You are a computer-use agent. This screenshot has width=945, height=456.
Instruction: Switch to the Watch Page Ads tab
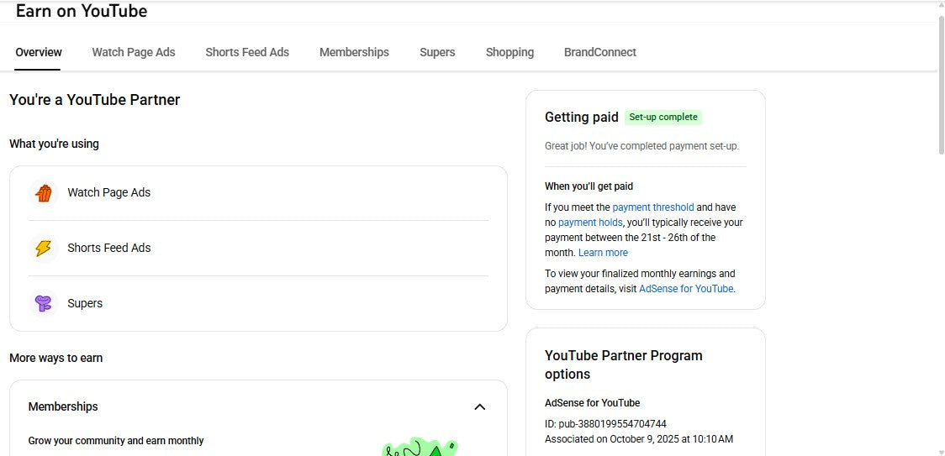pos(134,52)
